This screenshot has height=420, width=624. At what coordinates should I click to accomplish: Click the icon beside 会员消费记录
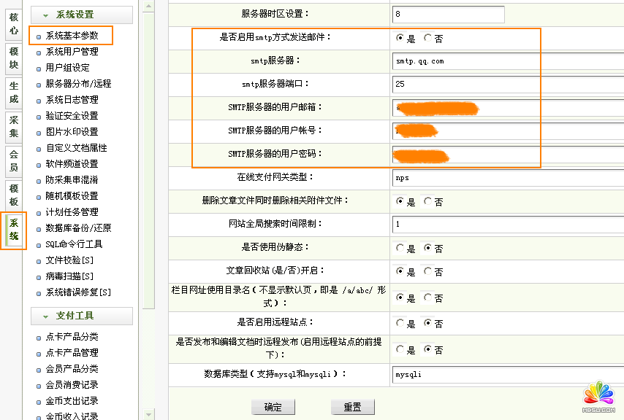39,385
